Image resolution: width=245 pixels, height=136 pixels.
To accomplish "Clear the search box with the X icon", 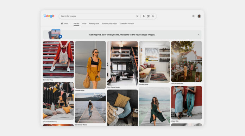I will click(x=137, y=16).
